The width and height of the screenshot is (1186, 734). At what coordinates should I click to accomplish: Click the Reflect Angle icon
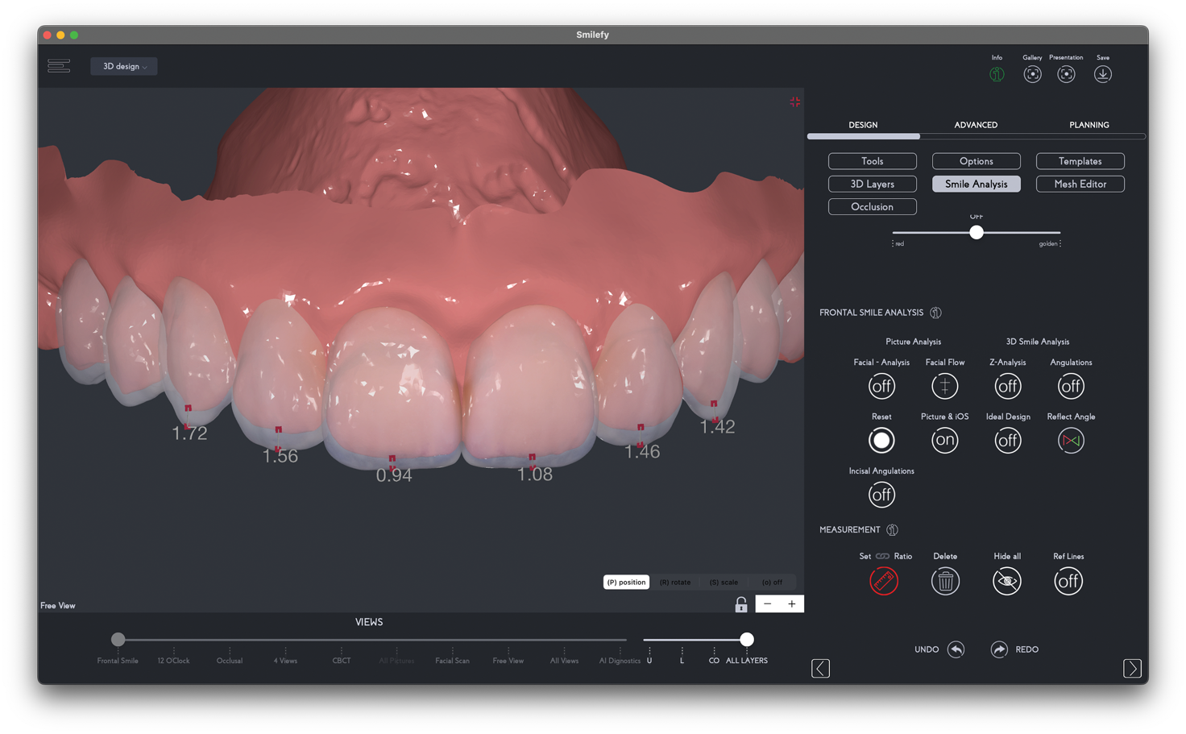pyautogui.click(x=1070, y=441)
